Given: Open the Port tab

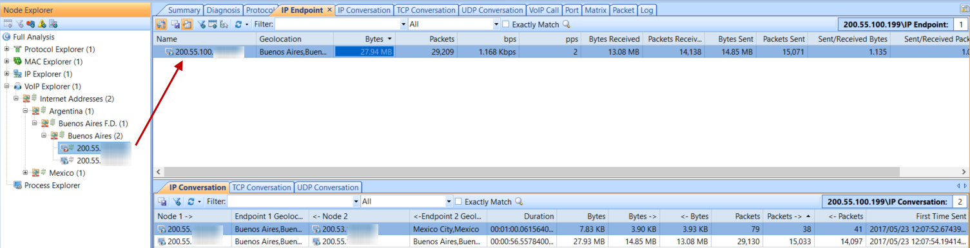Looking at the screenshot, I should pos(571,10).
